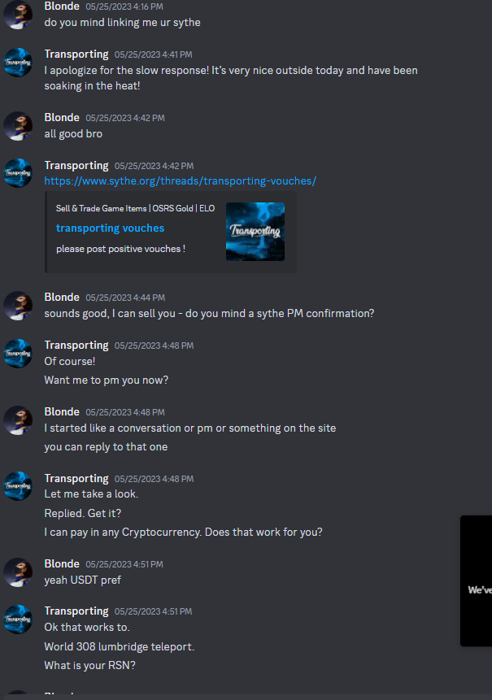The height and width of the screenshot is (700, 492).
Task: Click the Blonde username at 4:48 PM
Action: pyautogui.click(x=62, y=411)
